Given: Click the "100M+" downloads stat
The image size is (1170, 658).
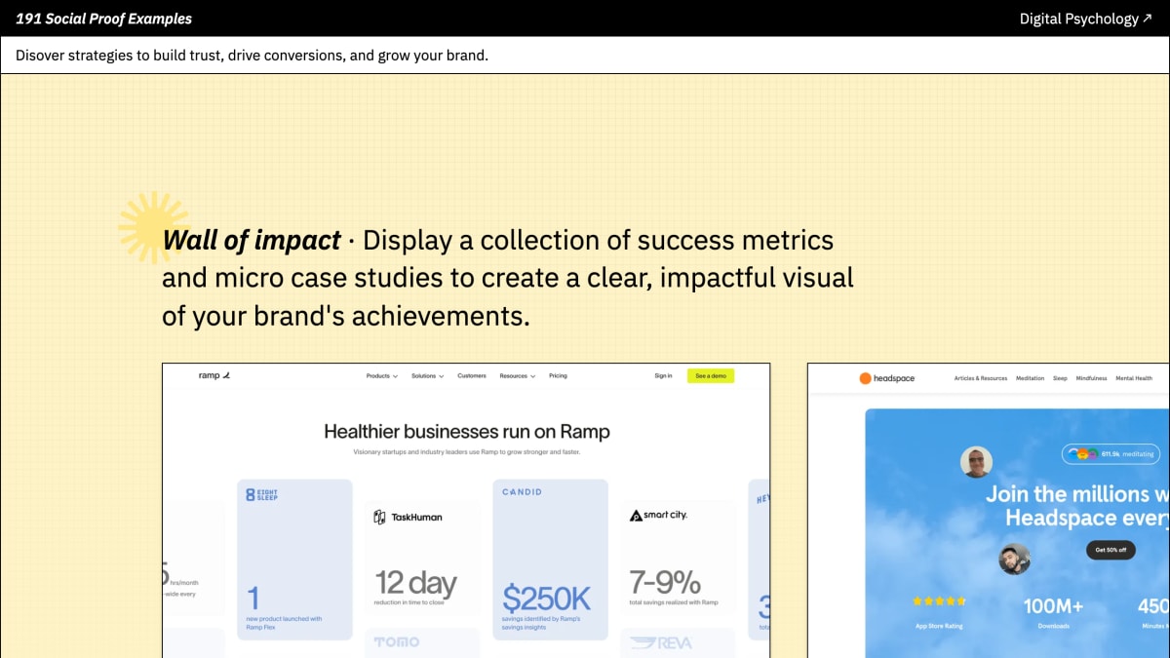Looking at the screenshot, I should pos(1053,606).
